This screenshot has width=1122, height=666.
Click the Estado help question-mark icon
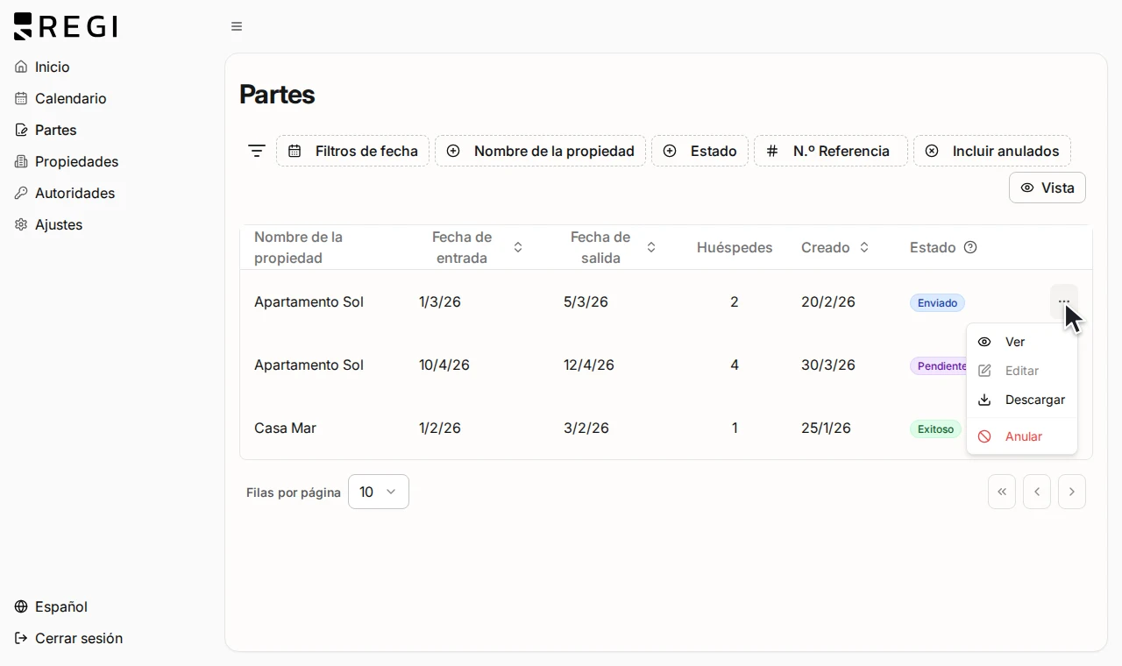click(x=970, y=247)
